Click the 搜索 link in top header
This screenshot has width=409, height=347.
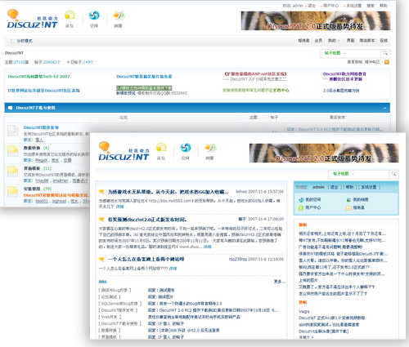(371, 6)
